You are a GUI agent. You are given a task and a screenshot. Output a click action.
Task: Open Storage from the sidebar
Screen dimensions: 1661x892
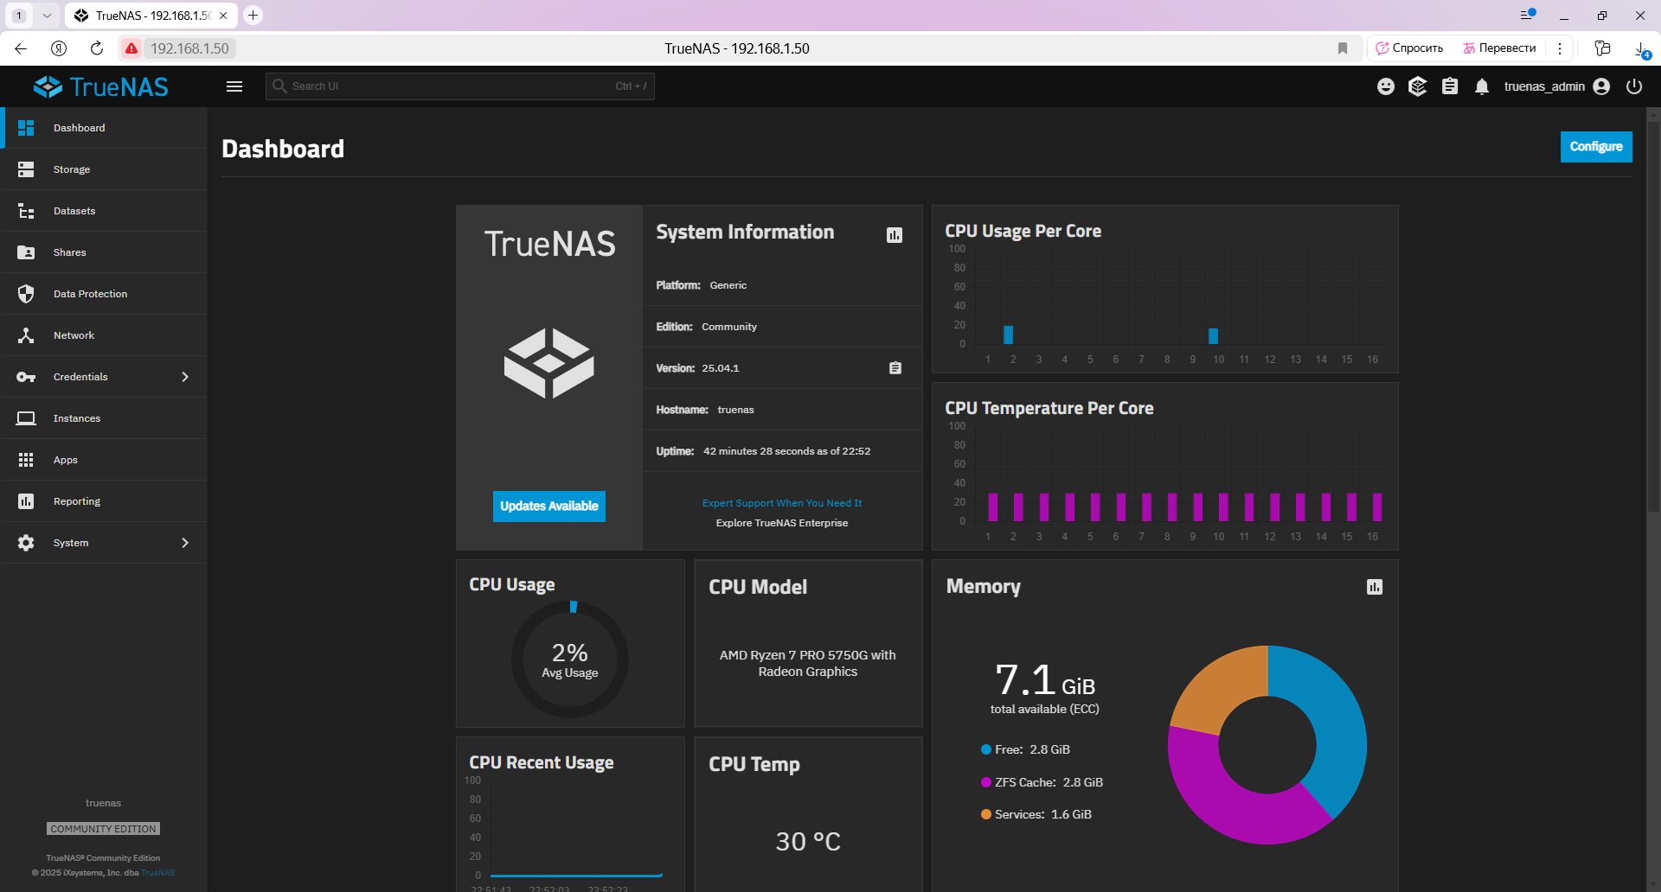pos(104,169)
